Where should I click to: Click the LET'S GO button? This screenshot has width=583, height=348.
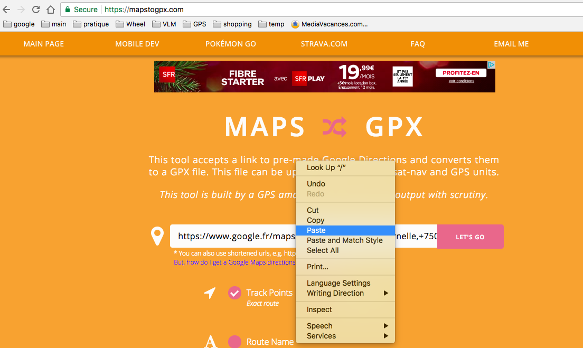(471, 237)
